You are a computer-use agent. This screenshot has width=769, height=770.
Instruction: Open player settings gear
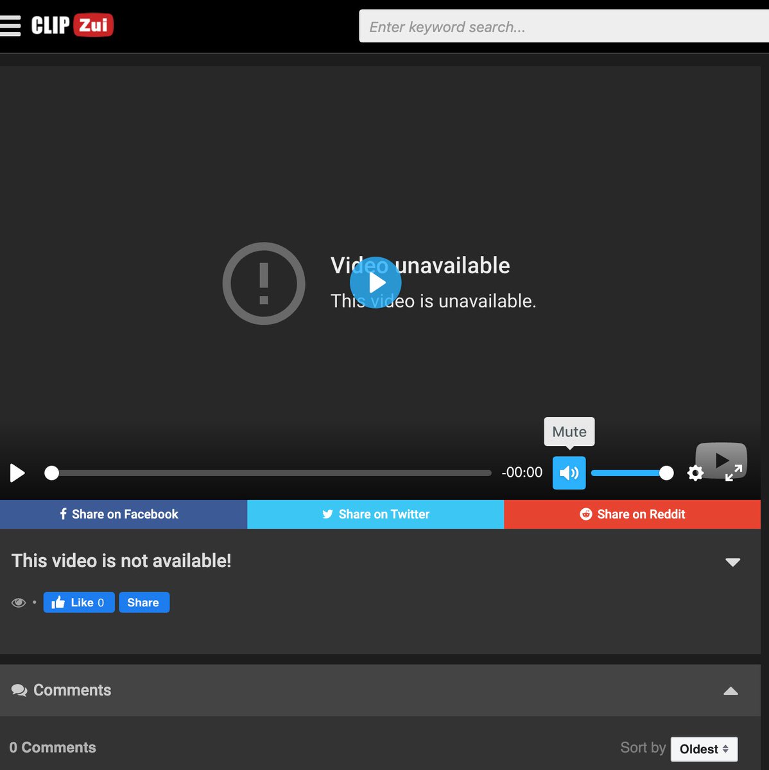click(x=695, y=473)
